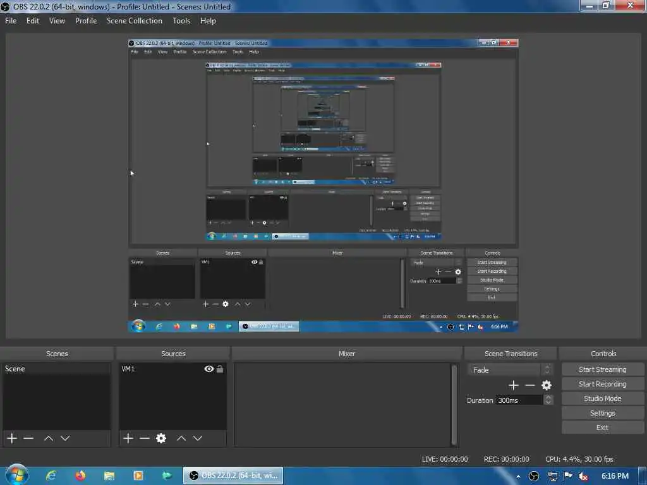
Task: Add a scene transition with the plus icon
Action: (513, 385)
